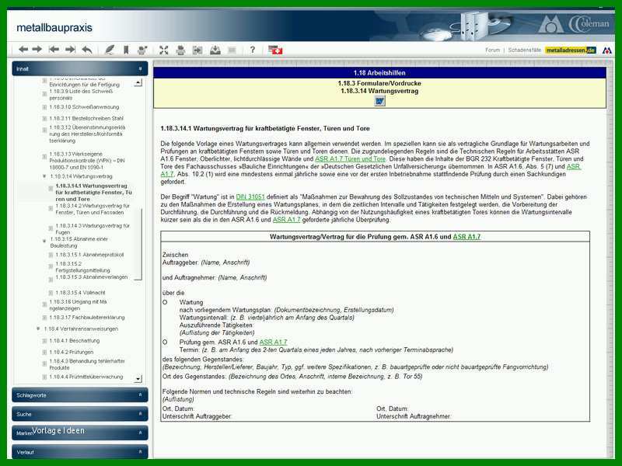Open the Forum link
The image size is (622, 466).
(x=493, y=50)
